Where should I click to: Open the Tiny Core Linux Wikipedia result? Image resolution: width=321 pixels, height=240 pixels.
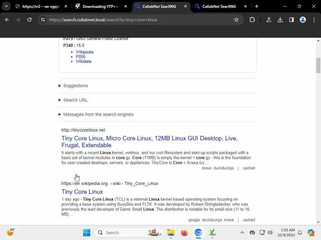[82, 192]
